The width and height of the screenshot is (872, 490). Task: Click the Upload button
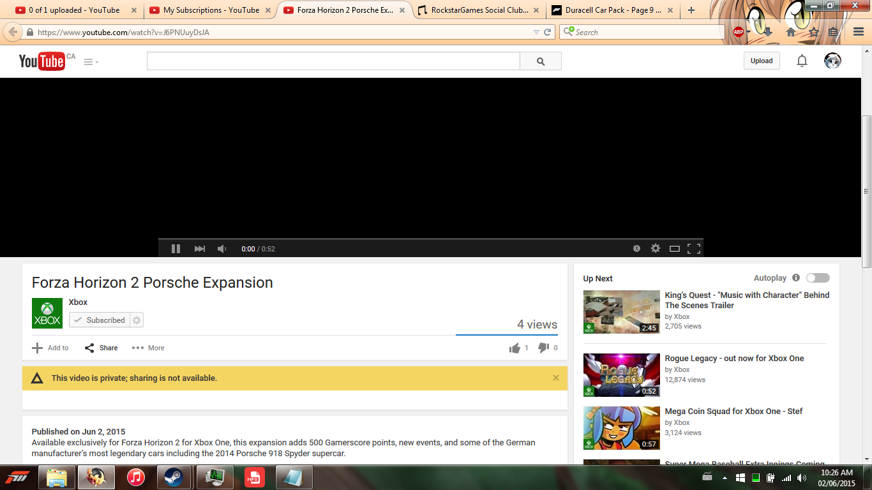(x=762, y=61)
